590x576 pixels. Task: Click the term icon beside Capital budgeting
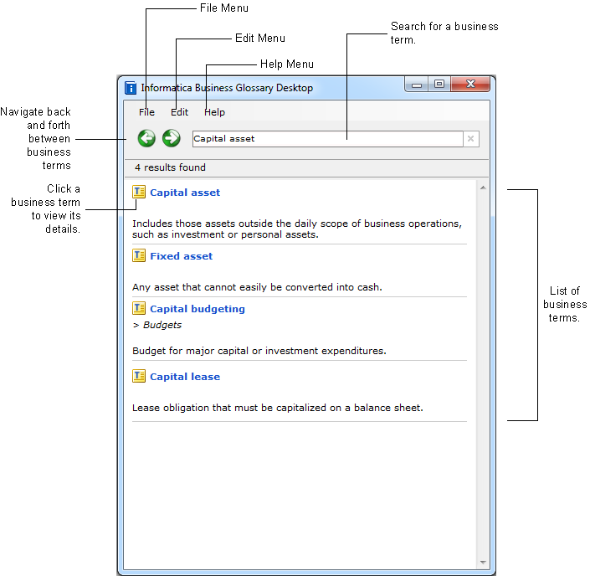pyautogui.click(x=139, y=308)
